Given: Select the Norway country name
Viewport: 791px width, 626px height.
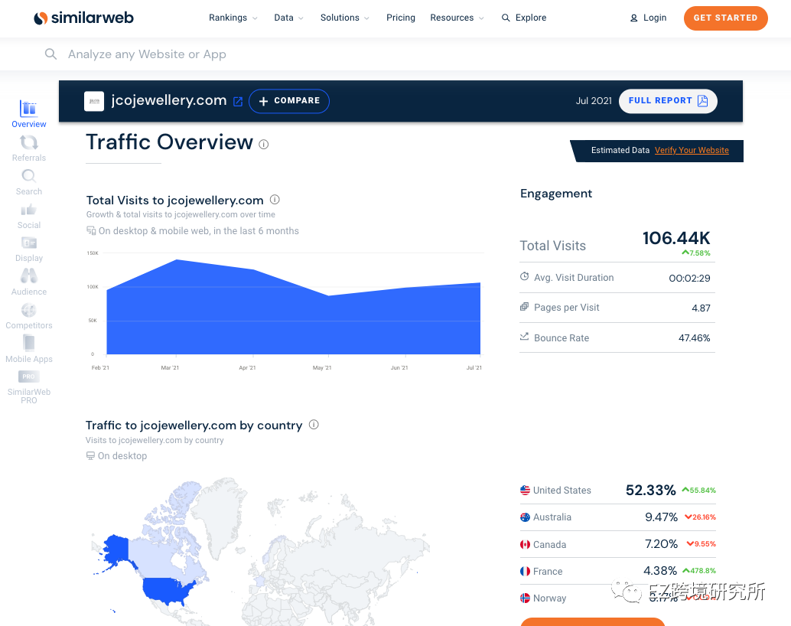Looking at the screenshot, I should pyautogui.click(x=549, y=598).
